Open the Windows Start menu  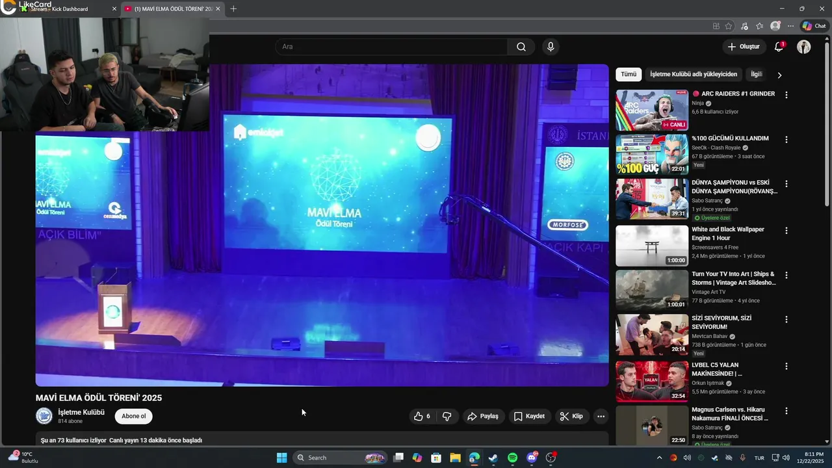click(281, 458)
